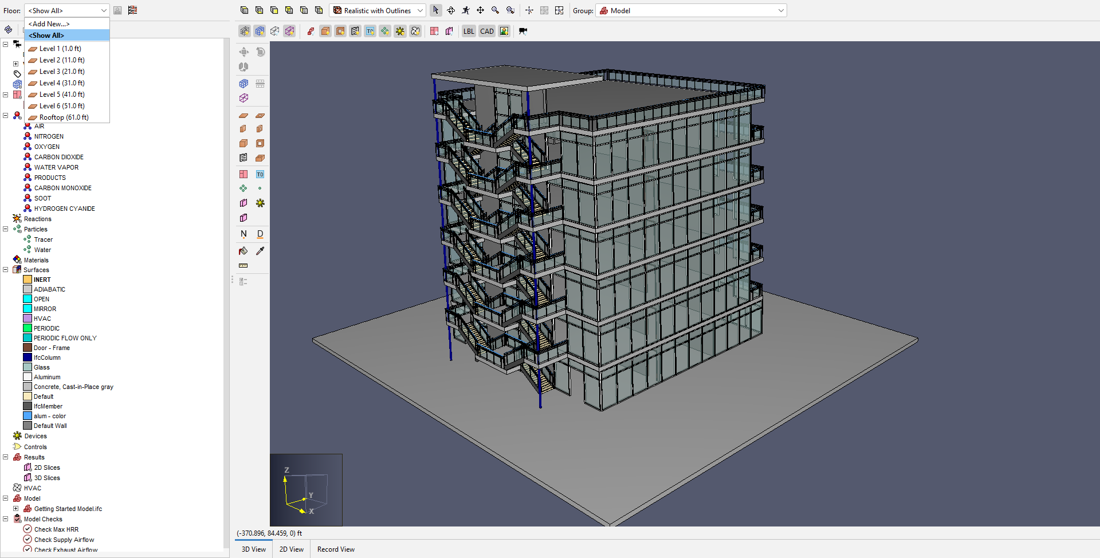This screenshot has width=1100, height=558.
Task: Click the Mirror objects tool
Action: (x=243, y=67)
